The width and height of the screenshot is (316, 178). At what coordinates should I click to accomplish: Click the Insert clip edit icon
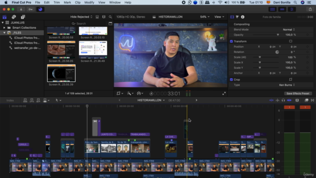[x=32, y=100]
